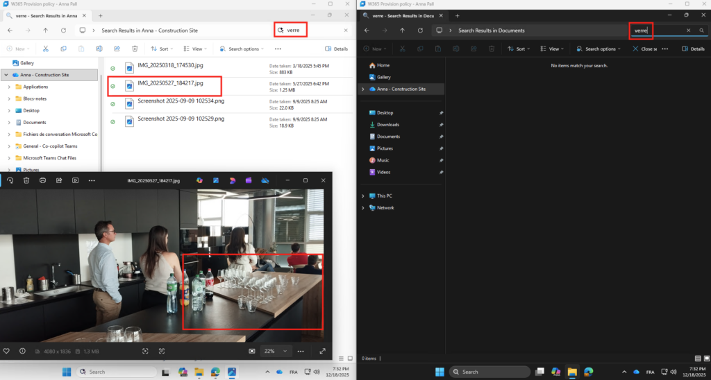Show file info in Photos viewer

(x=22, y=351)
